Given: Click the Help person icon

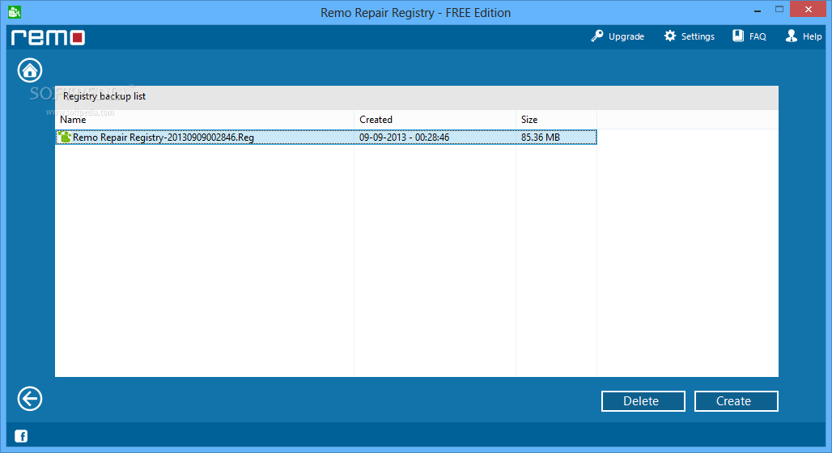Looking at the screenshot, I should point(792,36).
